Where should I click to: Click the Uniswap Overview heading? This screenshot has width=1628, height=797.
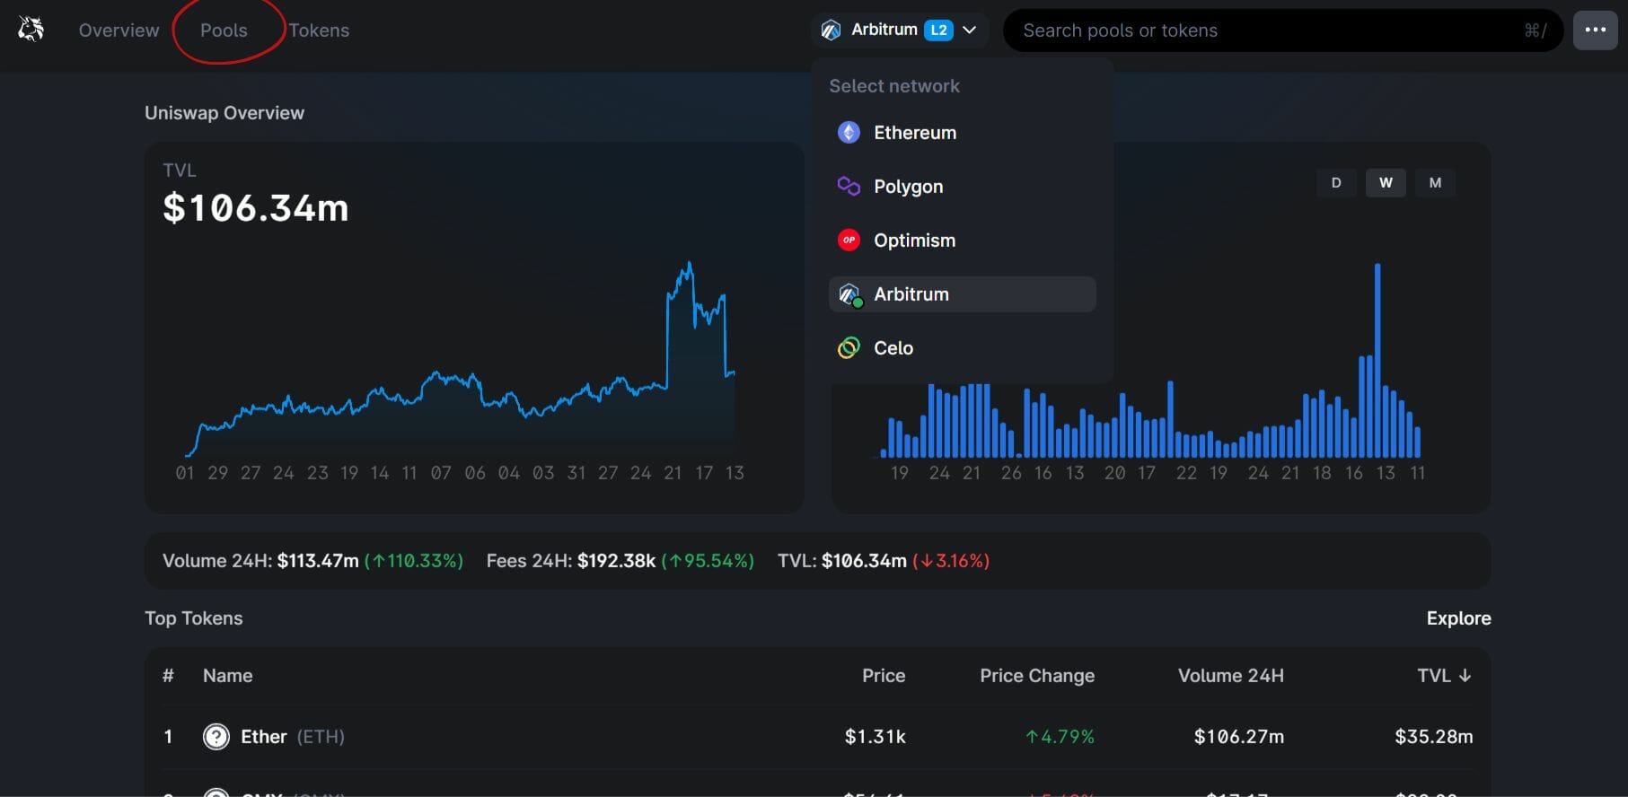(224, 113)
